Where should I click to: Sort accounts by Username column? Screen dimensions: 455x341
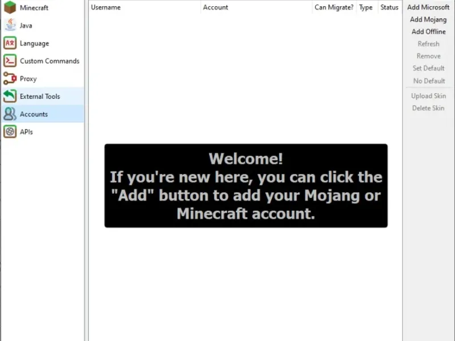point(144,7)
